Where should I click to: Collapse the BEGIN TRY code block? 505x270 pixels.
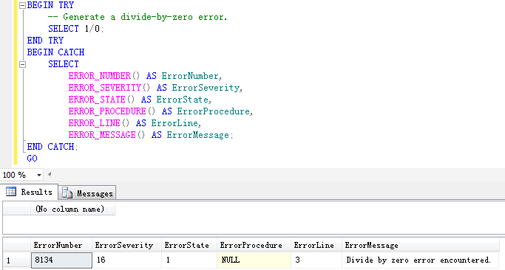[x=22, y=5]
